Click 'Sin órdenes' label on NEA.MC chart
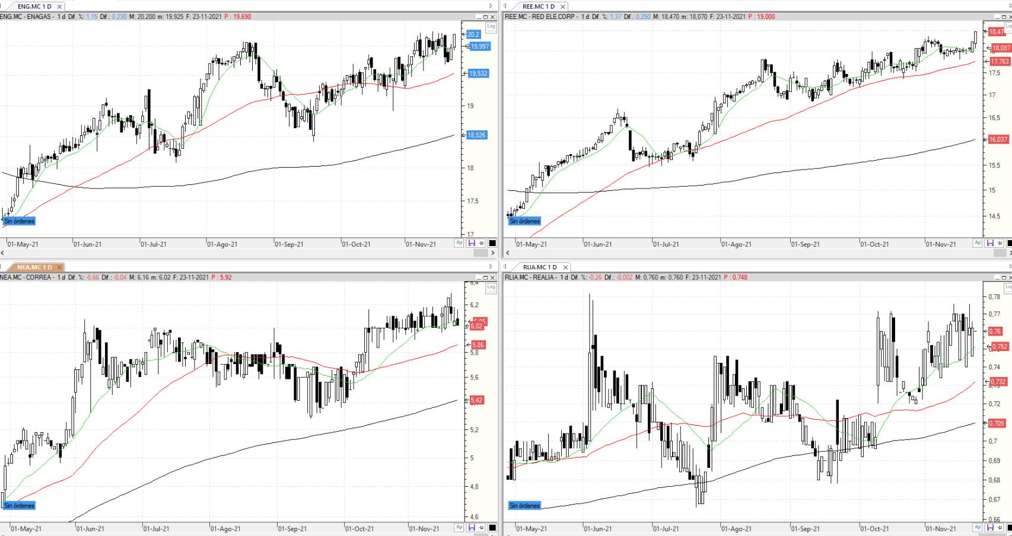This screenshot has height=536, width=1012. point(20,506)
